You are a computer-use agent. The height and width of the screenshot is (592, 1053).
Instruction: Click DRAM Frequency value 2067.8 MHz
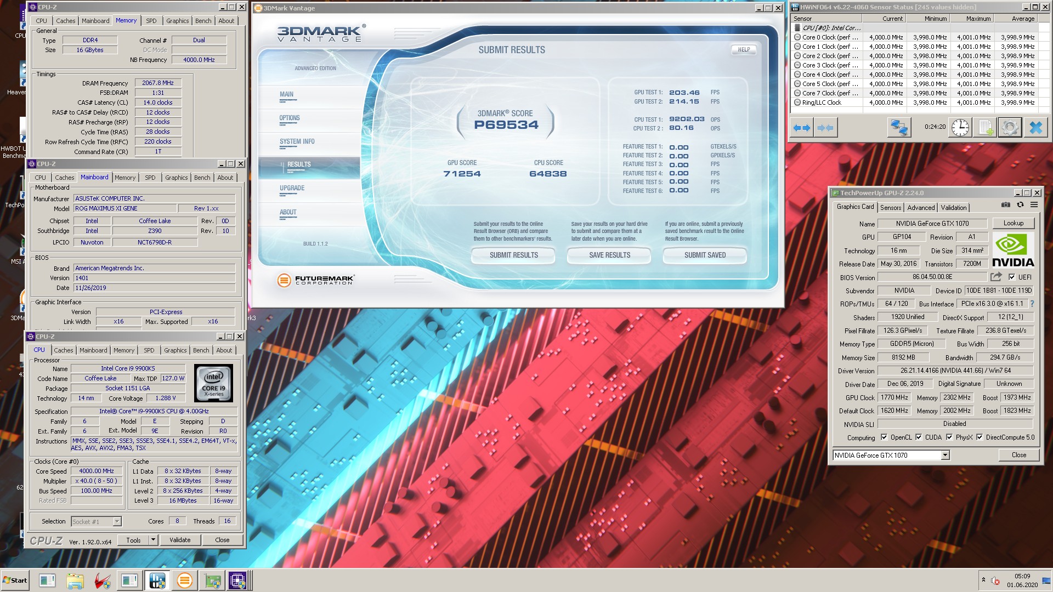click(x=158, y=83)
